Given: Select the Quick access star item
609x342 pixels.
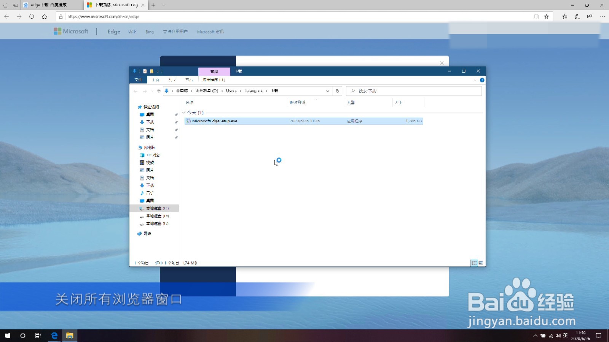Looking at the screenshot, I should pos(148,107).
